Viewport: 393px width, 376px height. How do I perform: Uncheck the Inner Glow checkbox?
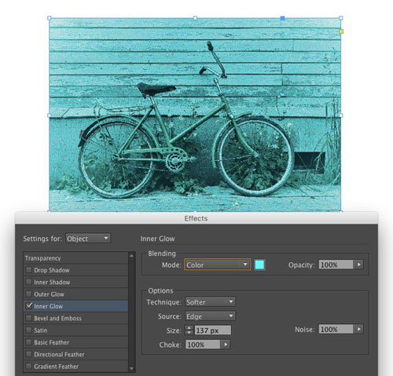pyautogui.click(x=29, y=306)
